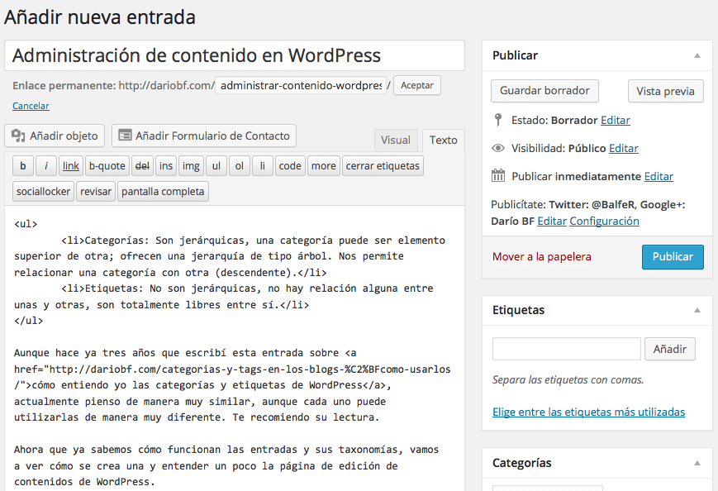
Task: Collapse the Categorías panel with its arrow
Action: point(697,463)
